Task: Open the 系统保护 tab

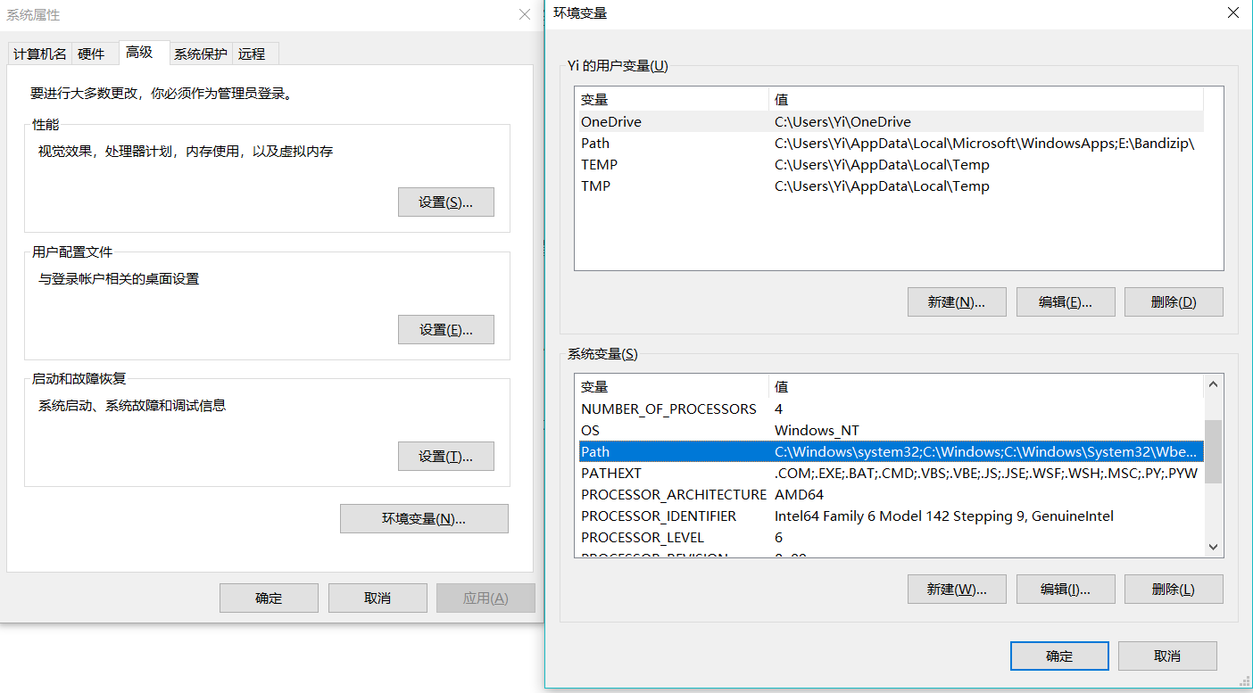Action: pyautogui.click(x=200, y=54)
